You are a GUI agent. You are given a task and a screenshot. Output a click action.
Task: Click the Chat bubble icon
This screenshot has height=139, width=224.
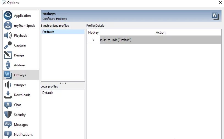click(8, 105)
